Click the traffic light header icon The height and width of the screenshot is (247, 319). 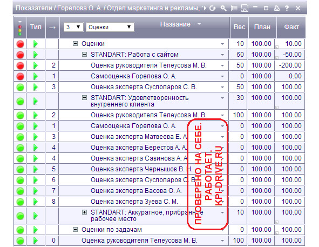20,28
